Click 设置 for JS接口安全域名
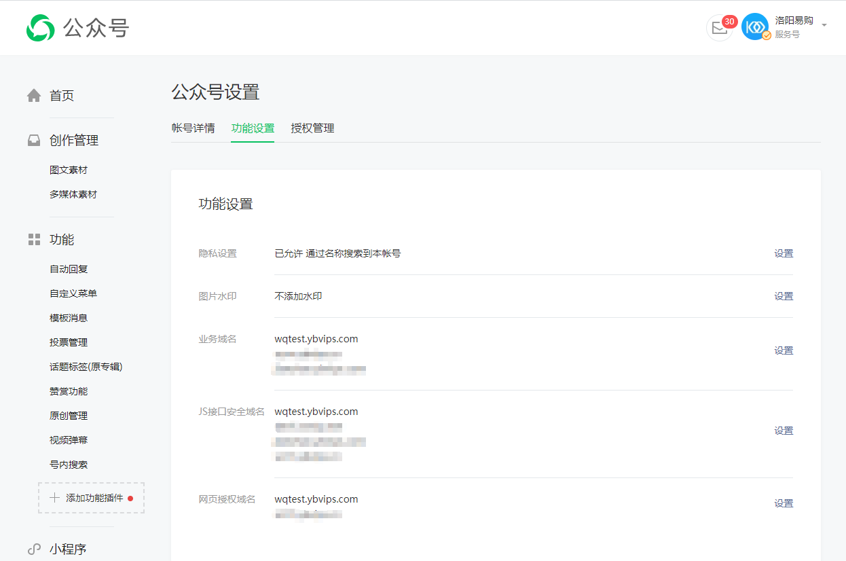 click(784, 431)
